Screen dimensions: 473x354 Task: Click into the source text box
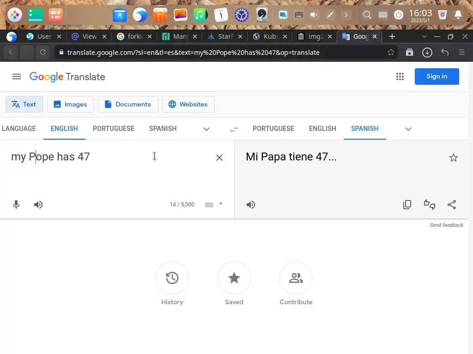click(x=112, y=157)
